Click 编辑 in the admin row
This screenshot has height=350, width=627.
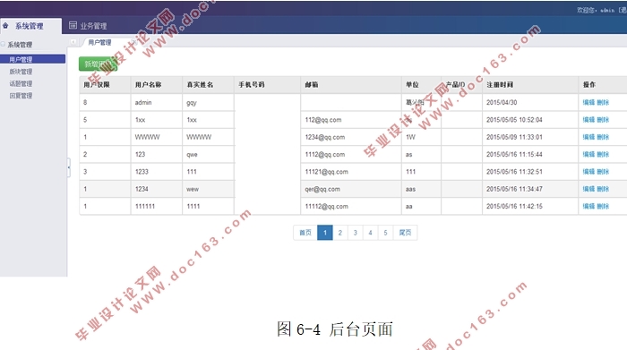(x=588, y=102)
